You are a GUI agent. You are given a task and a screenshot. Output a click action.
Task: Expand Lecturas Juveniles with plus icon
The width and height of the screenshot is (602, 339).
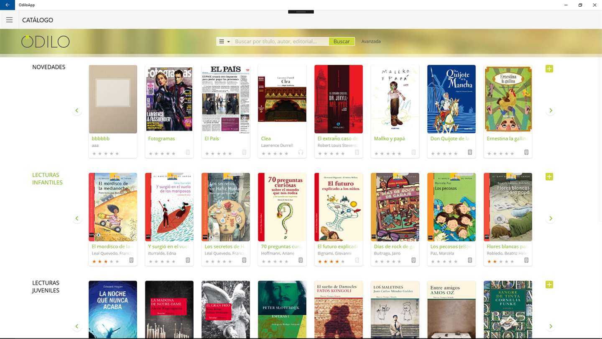pos(549,285)
